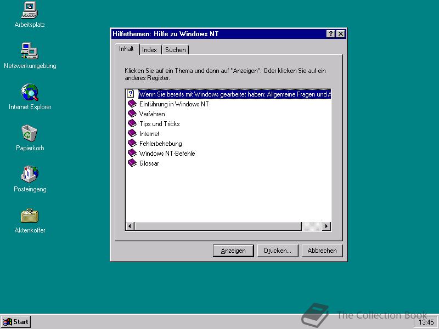Image resolution: width=439 pixels, height=329 pixels.
Task: Click the book icon next to Internet
Action: click(132, 133)
